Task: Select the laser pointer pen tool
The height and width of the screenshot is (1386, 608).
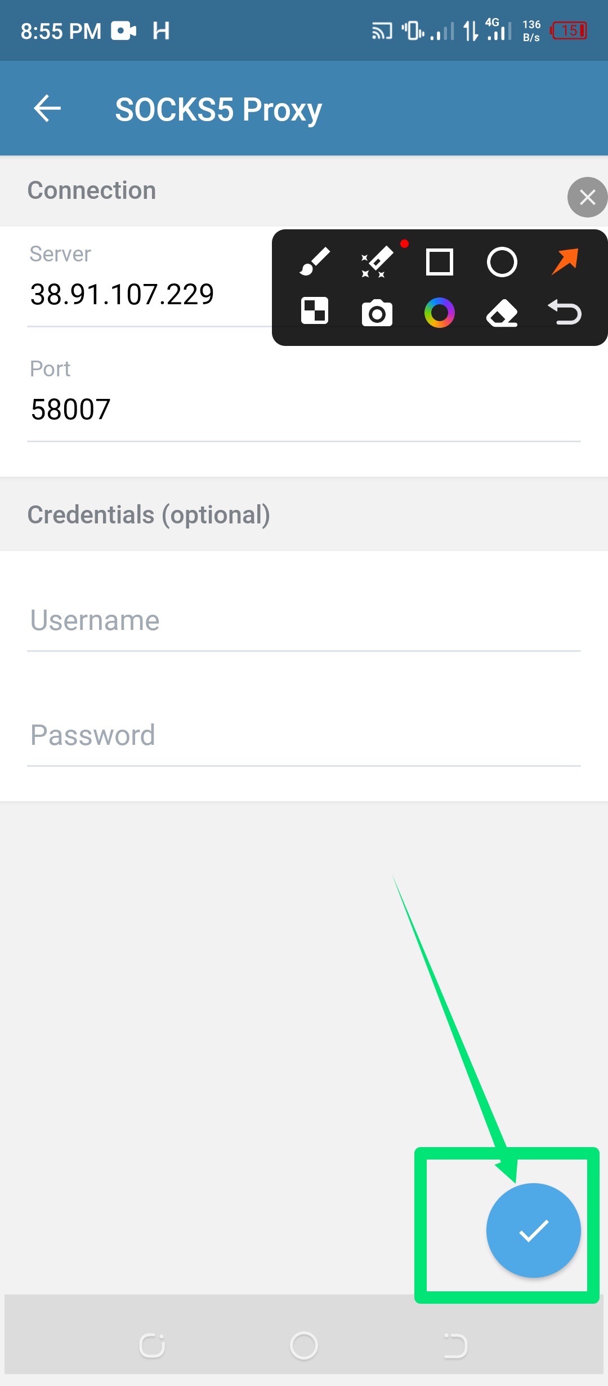Action: (x=377, y=262)
